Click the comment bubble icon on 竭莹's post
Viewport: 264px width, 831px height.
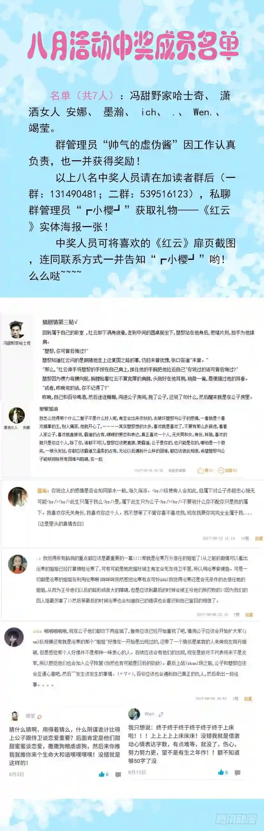[118, 774]
